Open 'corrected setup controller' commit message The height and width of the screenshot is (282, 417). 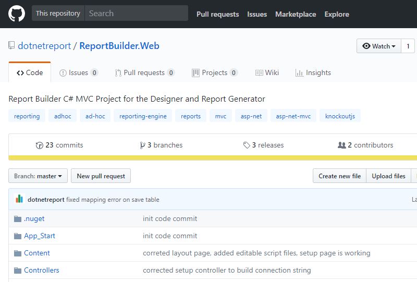(x=227, y=271)
